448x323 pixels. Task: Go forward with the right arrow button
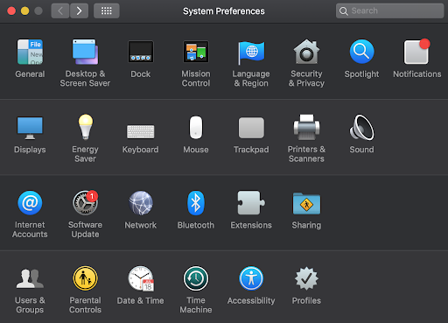click(x=79, y=11)
